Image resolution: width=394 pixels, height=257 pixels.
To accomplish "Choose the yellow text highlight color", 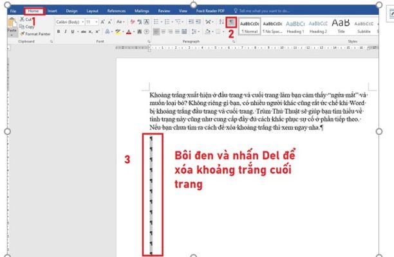I will click(x=118, y=31).
